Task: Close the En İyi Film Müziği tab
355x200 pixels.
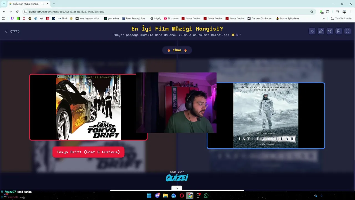Action: (x=47, y=4)
